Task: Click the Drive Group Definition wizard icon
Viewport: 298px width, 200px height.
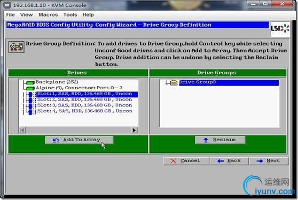Action: pos(17,47)
